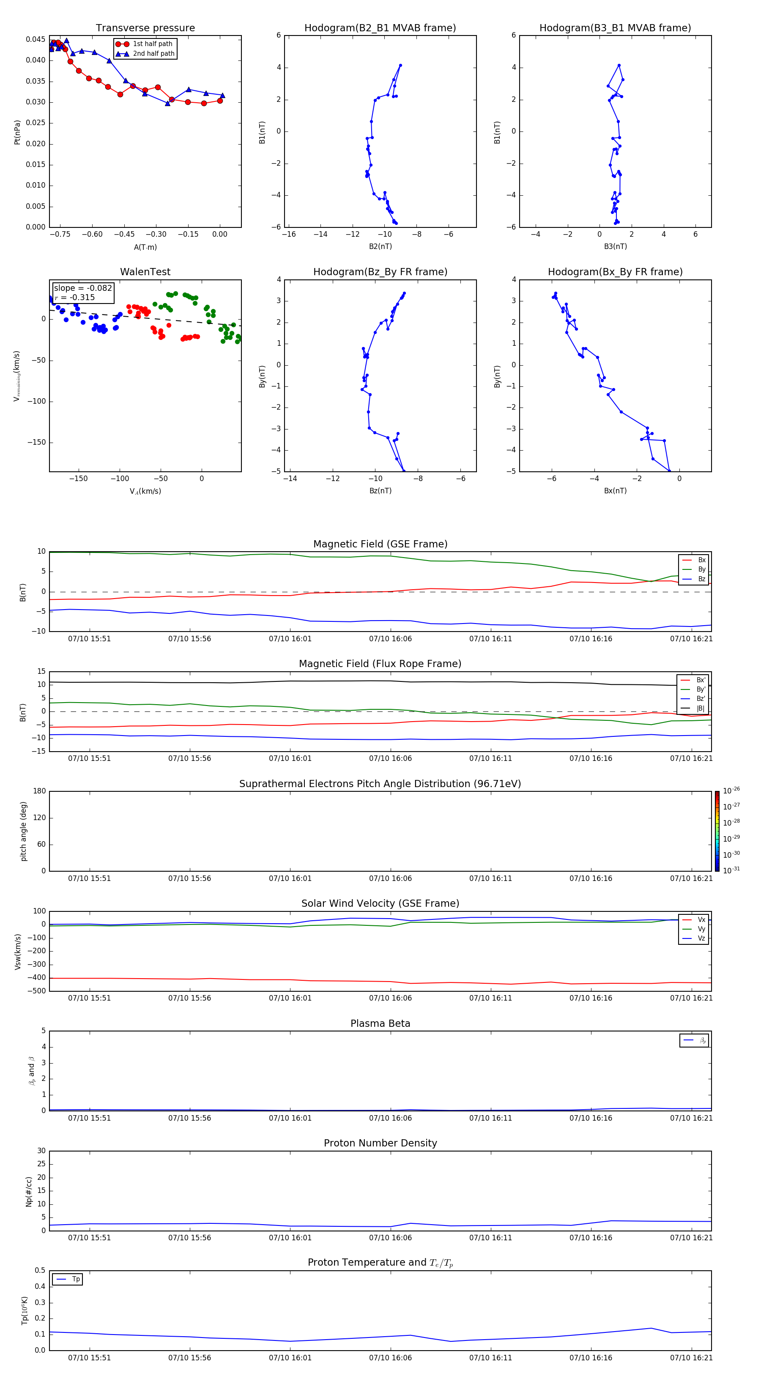
Task: Click the 'Vy' legend entry
Action: tap(694, 929)
